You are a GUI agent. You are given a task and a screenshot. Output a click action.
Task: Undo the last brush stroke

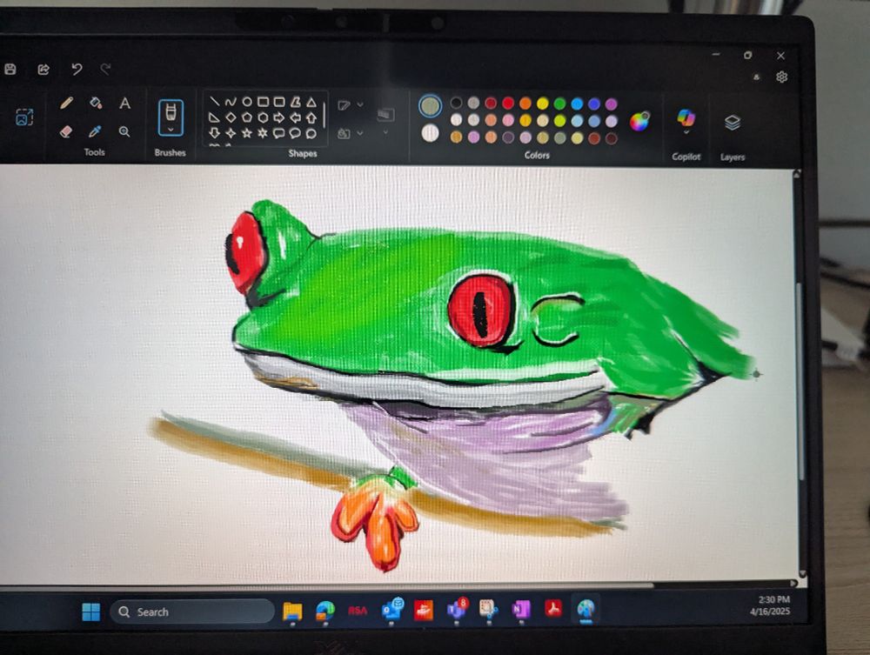click(x=77, y=70)
